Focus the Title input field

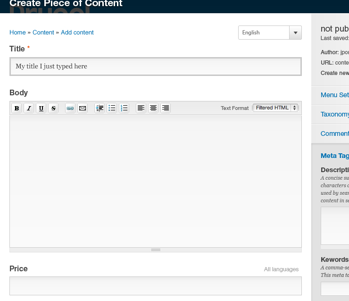(156, 67)
